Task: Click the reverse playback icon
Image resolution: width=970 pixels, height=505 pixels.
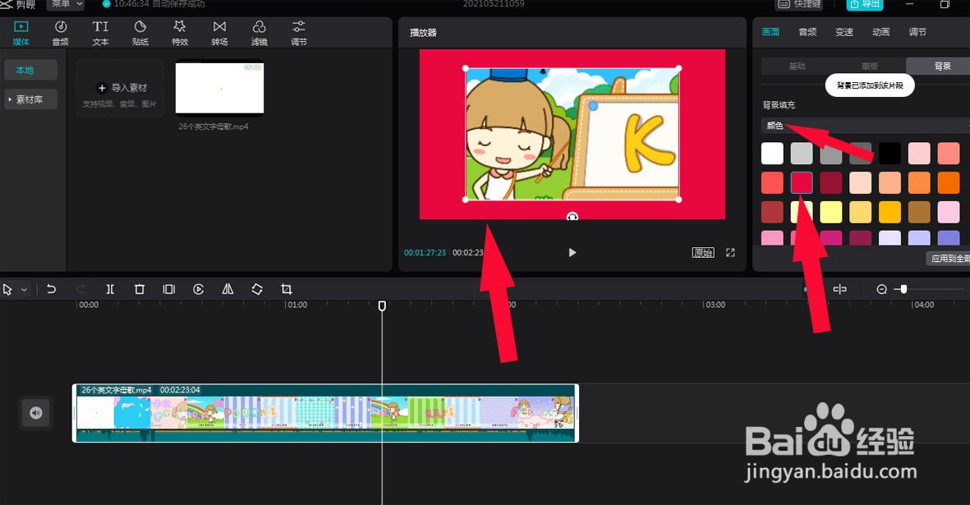Action: tap(199, 289)
